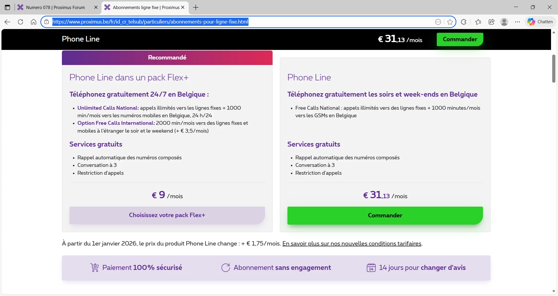Open the share page icon
The width and height of the screenshot is (558, 296).
point(491,22)
